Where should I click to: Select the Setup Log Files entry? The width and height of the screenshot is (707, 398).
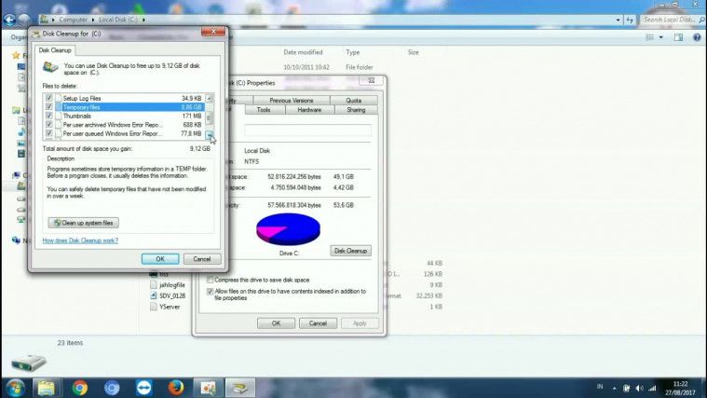click(x=129, y=98)
